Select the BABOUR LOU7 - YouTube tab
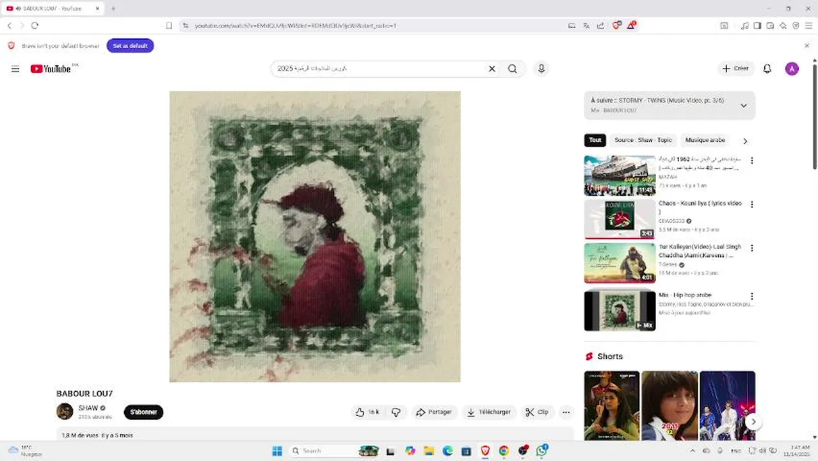Screen dimensions: 818x461 click(x=53, y=8)
